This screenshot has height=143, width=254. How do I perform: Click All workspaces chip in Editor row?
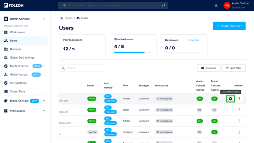click(164, 110)
